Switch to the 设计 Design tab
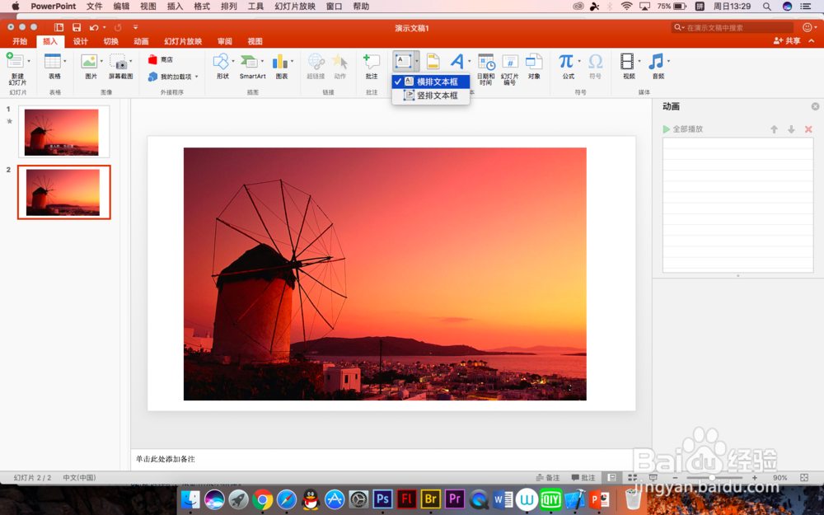Screen dimensions: 824x515 (x=81, y=41)
